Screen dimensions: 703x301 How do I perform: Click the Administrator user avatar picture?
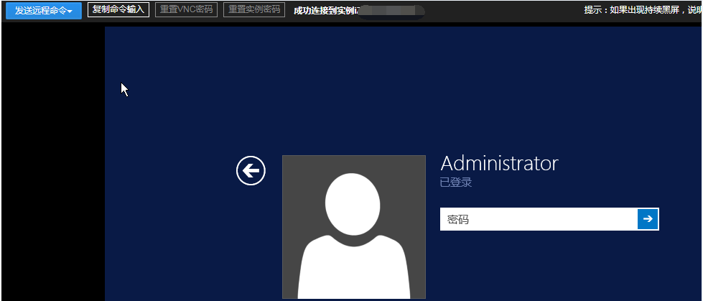353,226
